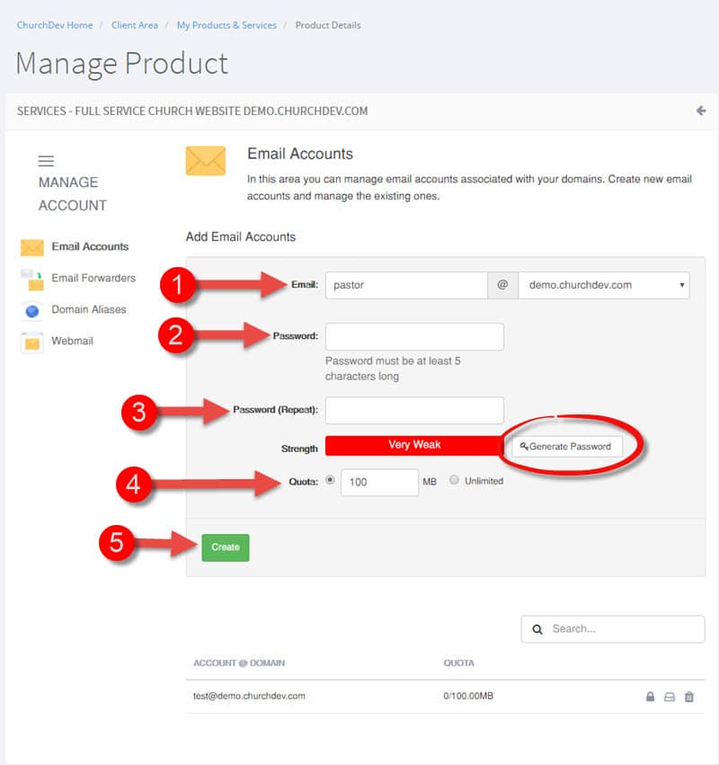The width and height of the screenshot is (719, 765).
Task: Click the search magnifier icon
Action: pyautogui.click(x=537, y=629)
